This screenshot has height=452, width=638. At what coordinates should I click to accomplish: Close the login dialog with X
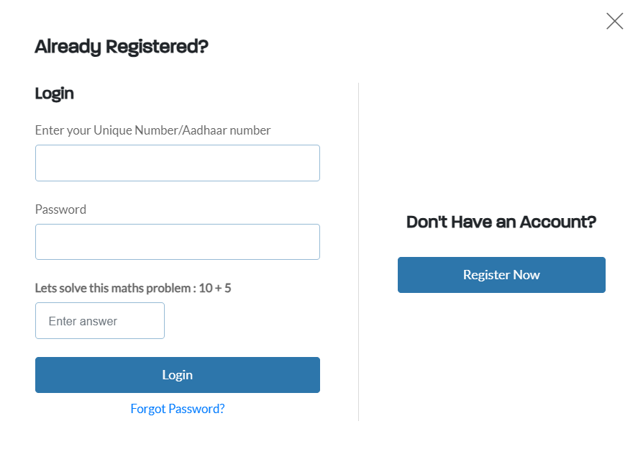[x=614, y=21]
